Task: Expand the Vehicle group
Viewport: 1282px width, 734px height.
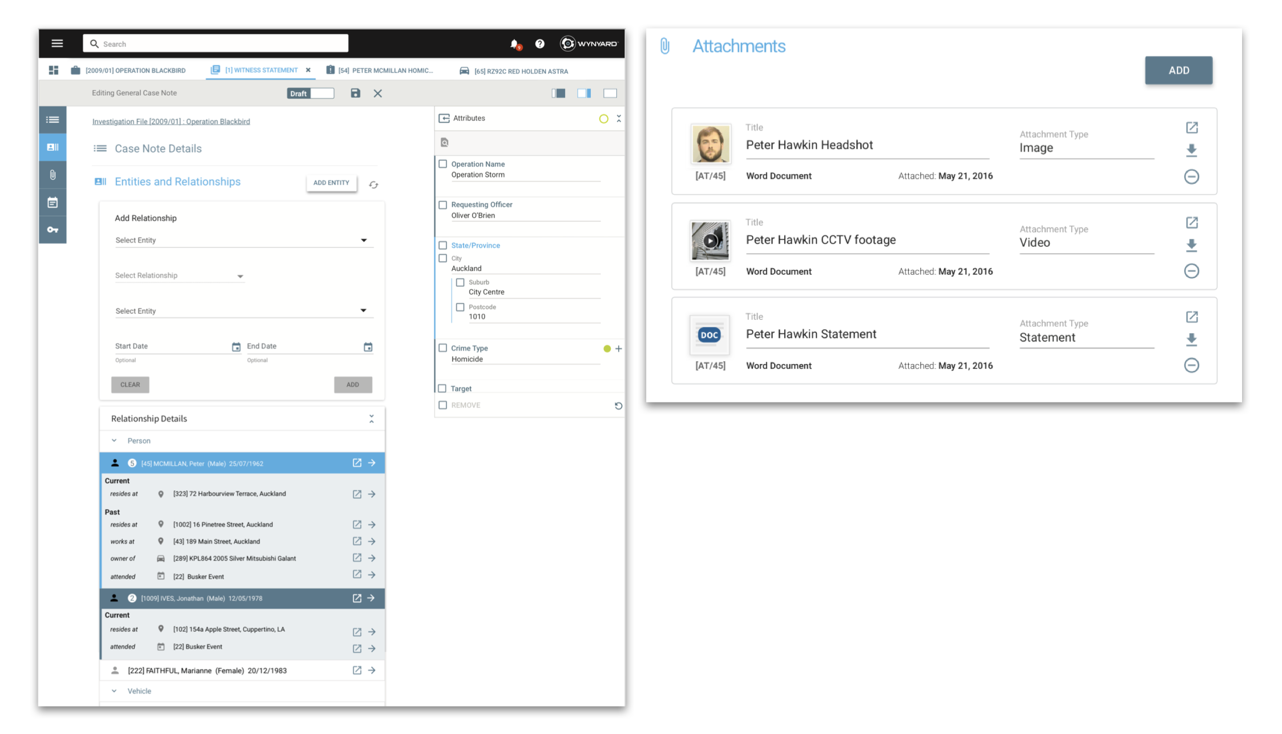Action: tap(114, 691)
